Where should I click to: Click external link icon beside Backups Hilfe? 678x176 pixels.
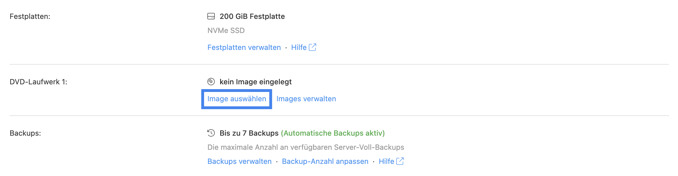(400, 161)
